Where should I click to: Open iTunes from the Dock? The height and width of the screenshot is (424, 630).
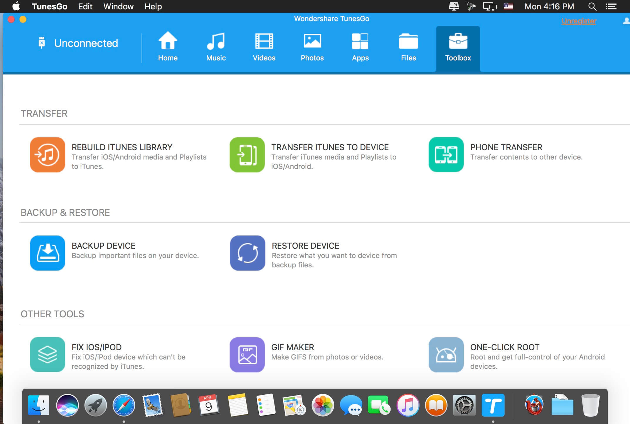point(408,405)
